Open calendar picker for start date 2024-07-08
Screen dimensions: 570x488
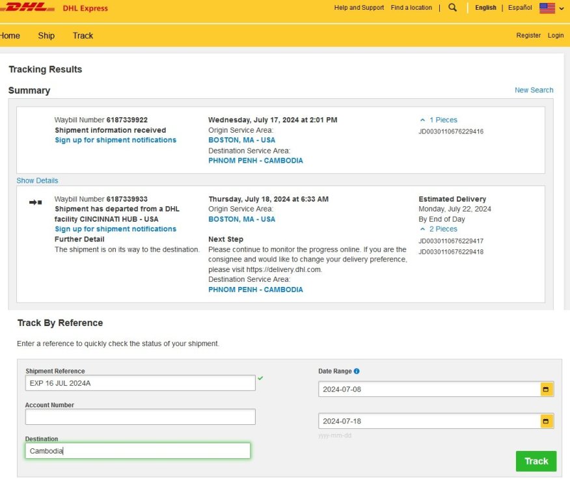[546, 390]
